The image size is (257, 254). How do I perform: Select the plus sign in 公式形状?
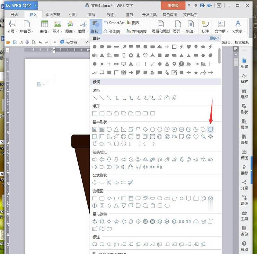point(95,183)
